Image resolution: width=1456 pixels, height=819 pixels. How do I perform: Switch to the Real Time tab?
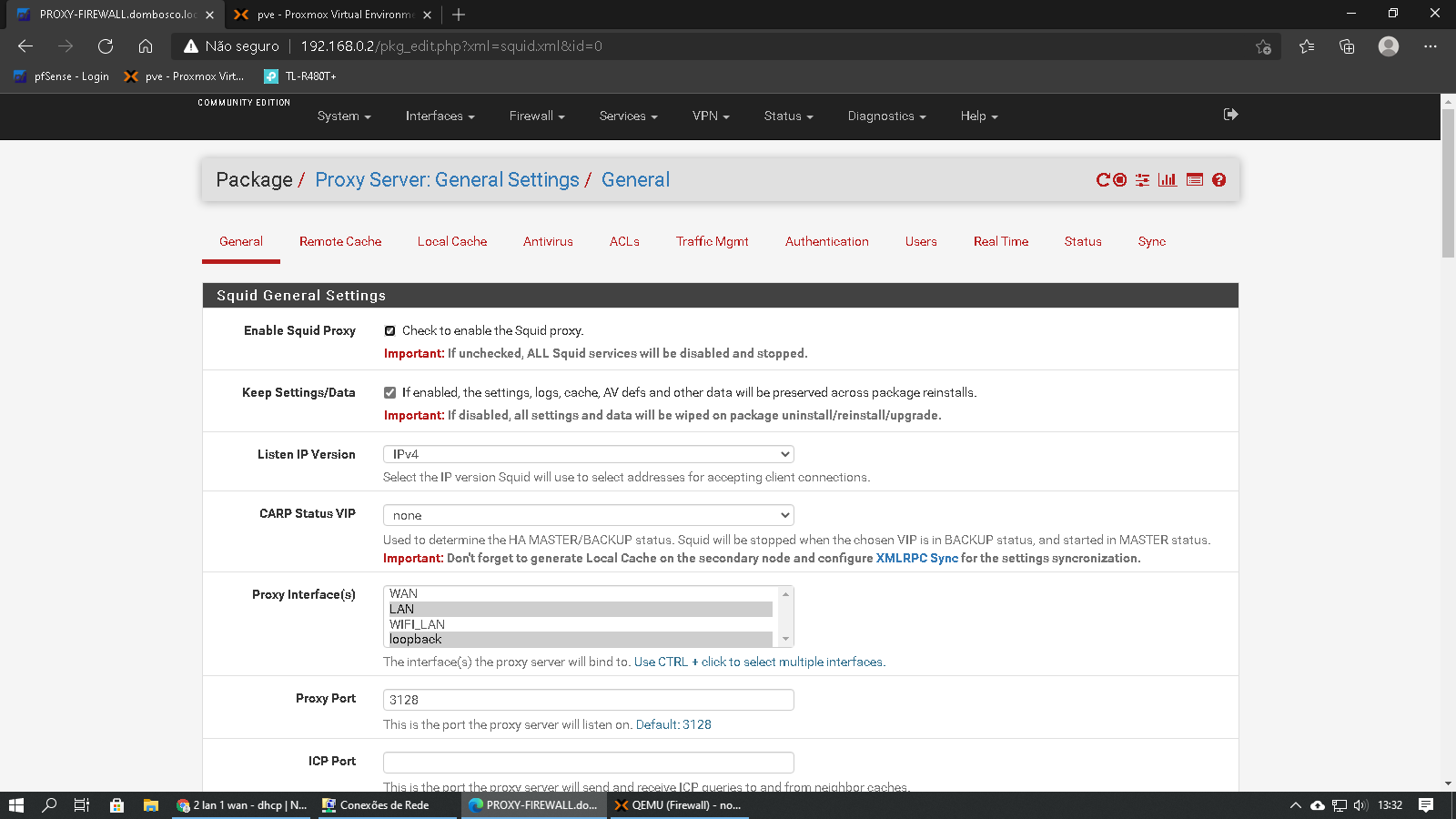pos(1001,242)
